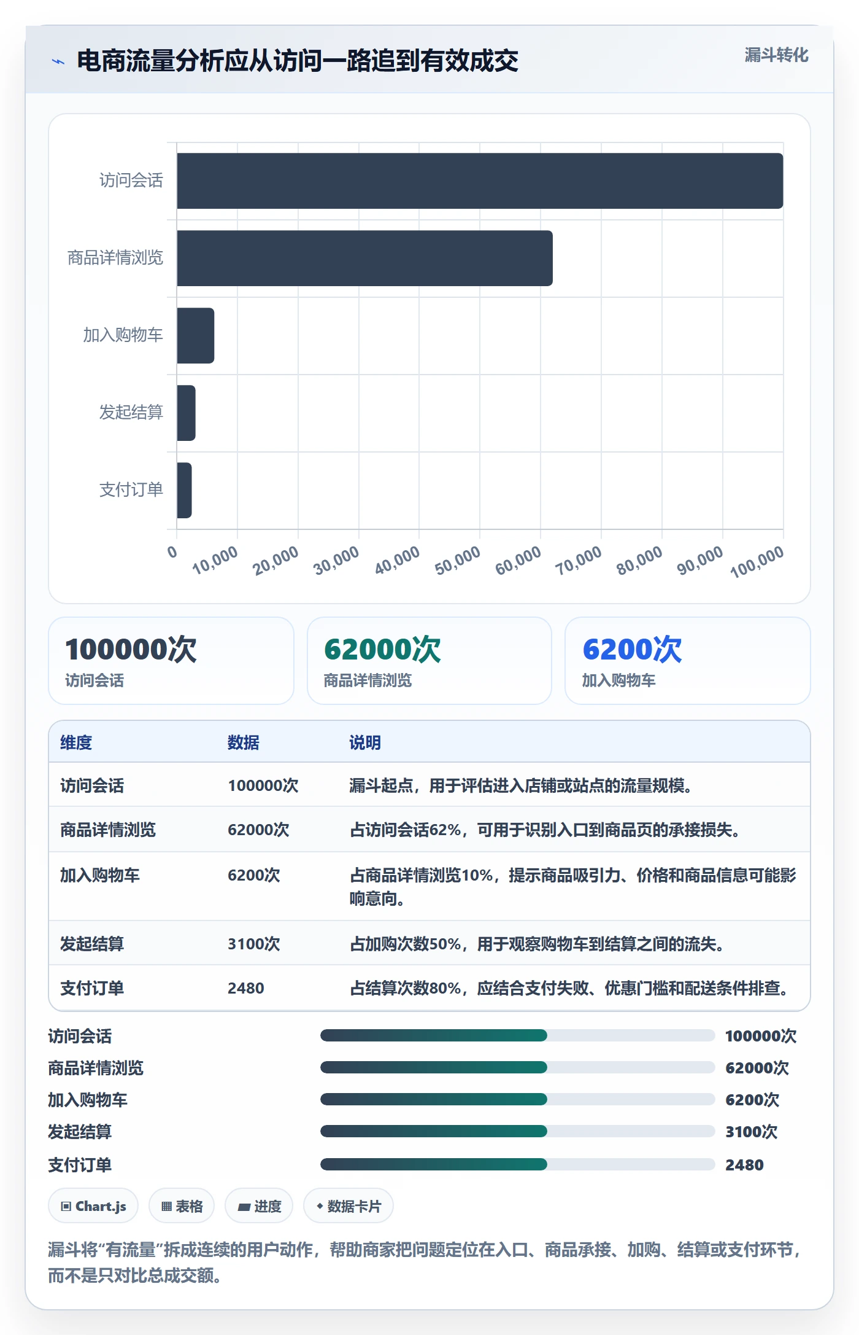Click 访问会话 in the table's first row
Screen dimensions: 859x1335
(92, 785)
